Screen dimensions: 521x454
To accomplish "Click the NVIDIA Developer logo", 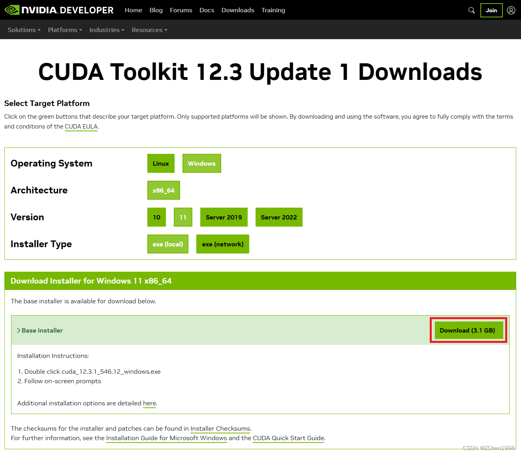I will [x=59, y=10].
